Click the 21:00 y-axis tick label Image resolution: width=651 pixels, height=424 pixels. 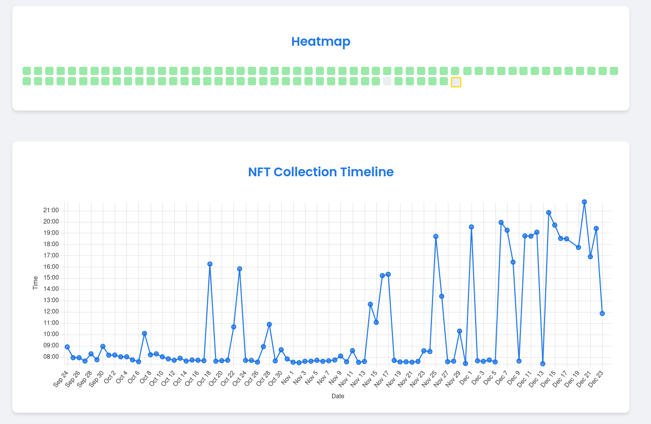(x=51, y=210)
